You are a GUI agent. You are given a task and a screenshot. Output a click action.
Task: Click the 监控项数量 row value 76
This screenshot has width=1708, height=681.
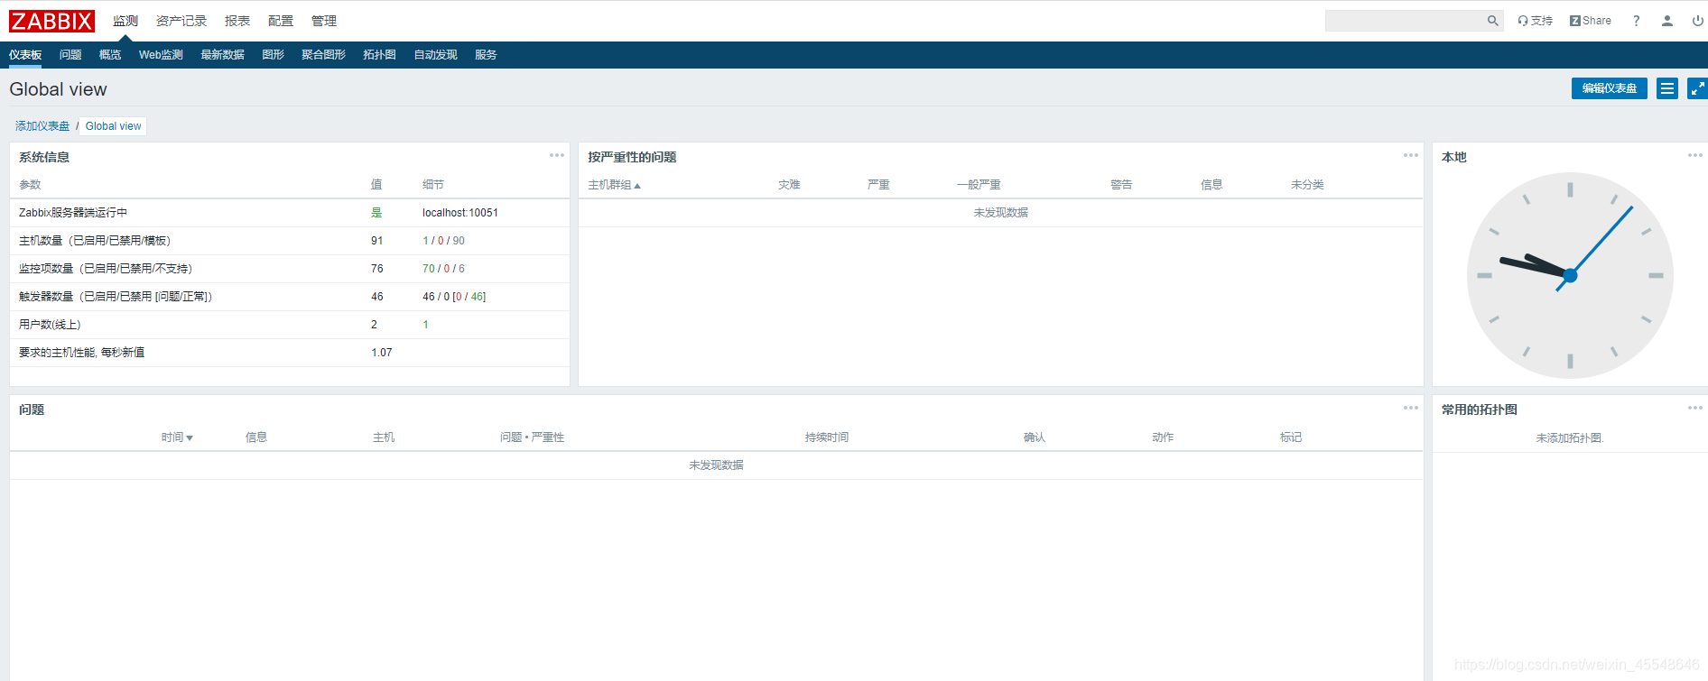pyautogui.click(x=377, y=269)
